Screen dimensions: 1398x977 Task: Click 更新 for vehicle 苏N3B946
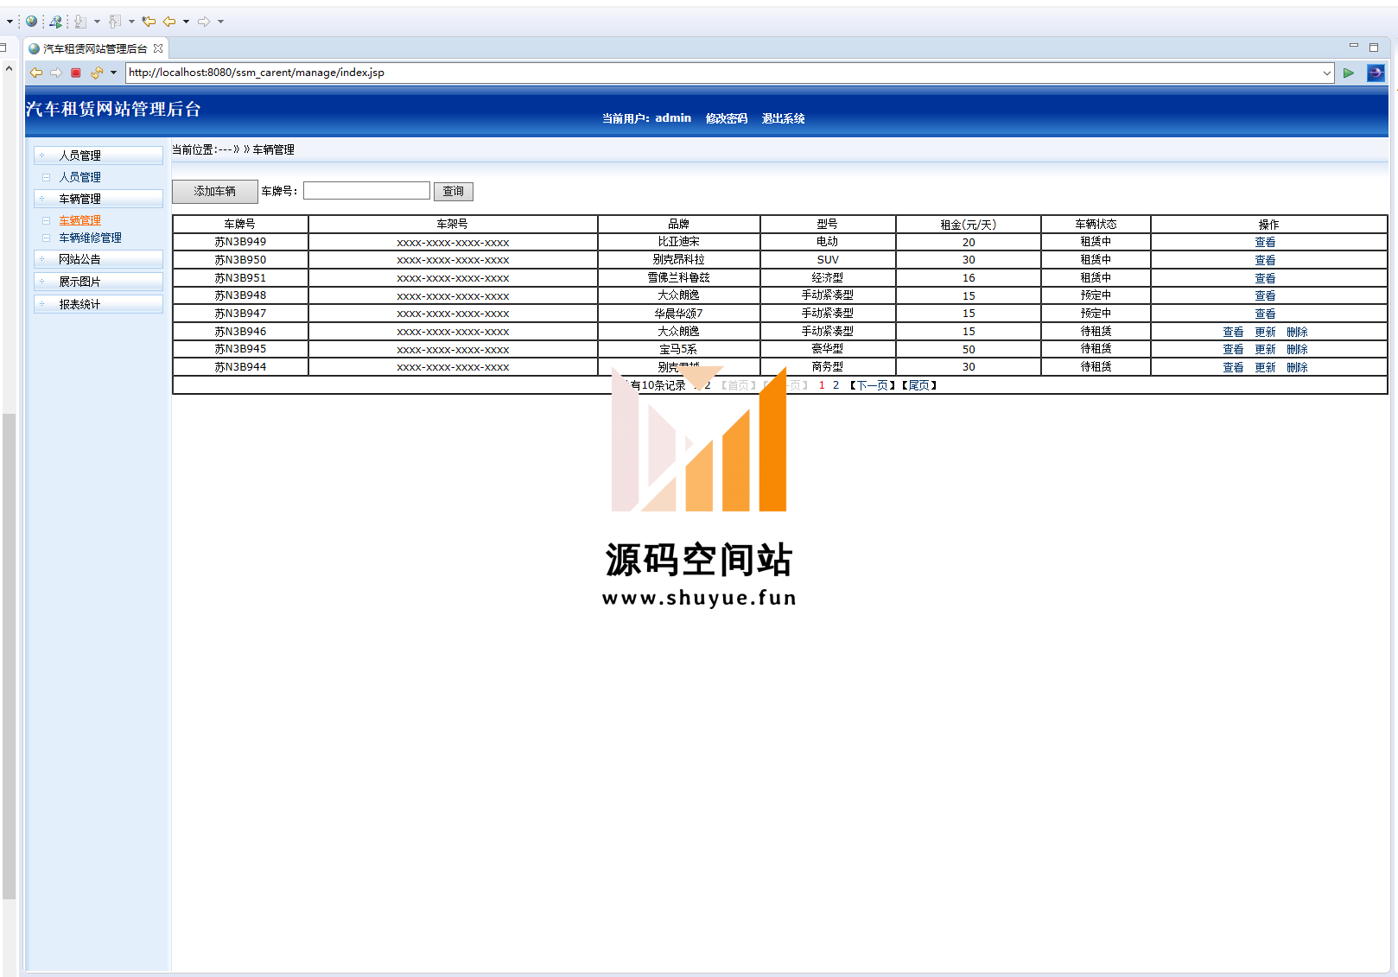point(1265,332)
